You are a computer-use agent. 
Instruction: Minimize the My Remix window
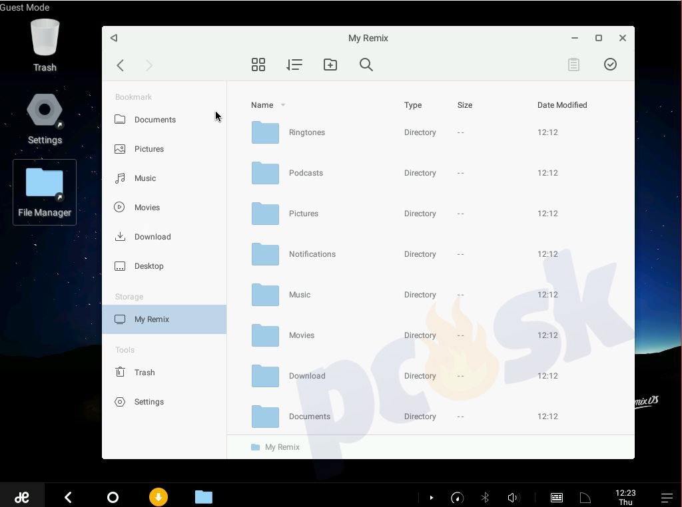click(x=575, y=38)
